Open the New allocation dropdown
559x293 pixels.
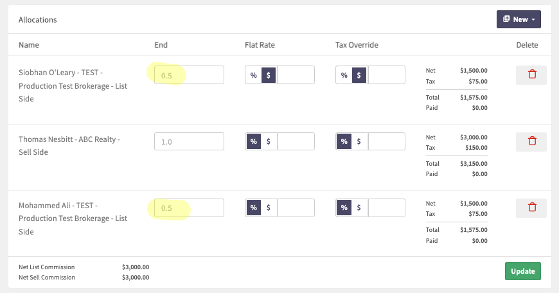pos(519,19)
